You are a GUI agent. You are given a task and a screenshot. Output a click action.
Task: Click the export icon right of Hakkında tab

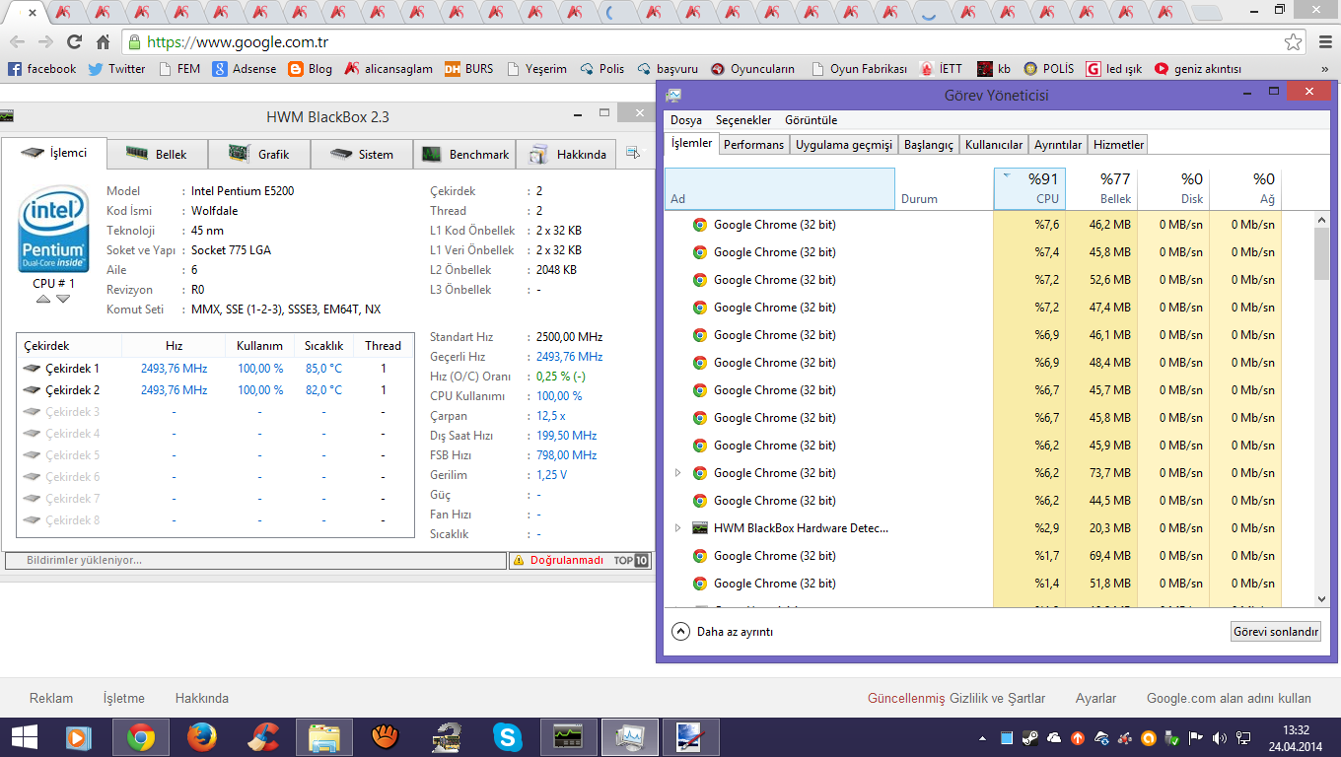click(x=633, y=153)
